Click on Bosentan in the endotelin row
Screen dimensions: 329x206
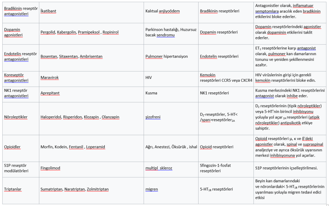click(49, 56)
